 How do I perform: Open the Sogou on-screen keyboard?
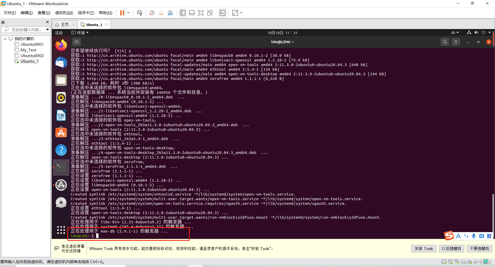pos(482,236)
